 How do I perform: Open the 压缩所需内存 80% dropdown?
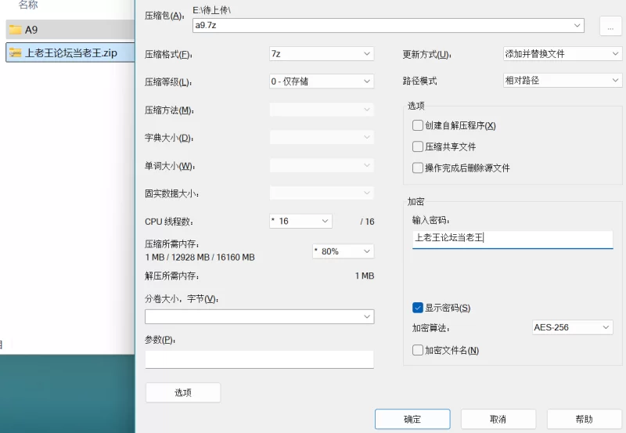343,251
